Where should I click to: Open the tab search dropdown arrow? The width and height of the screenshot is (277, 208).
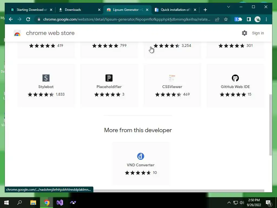228,7
